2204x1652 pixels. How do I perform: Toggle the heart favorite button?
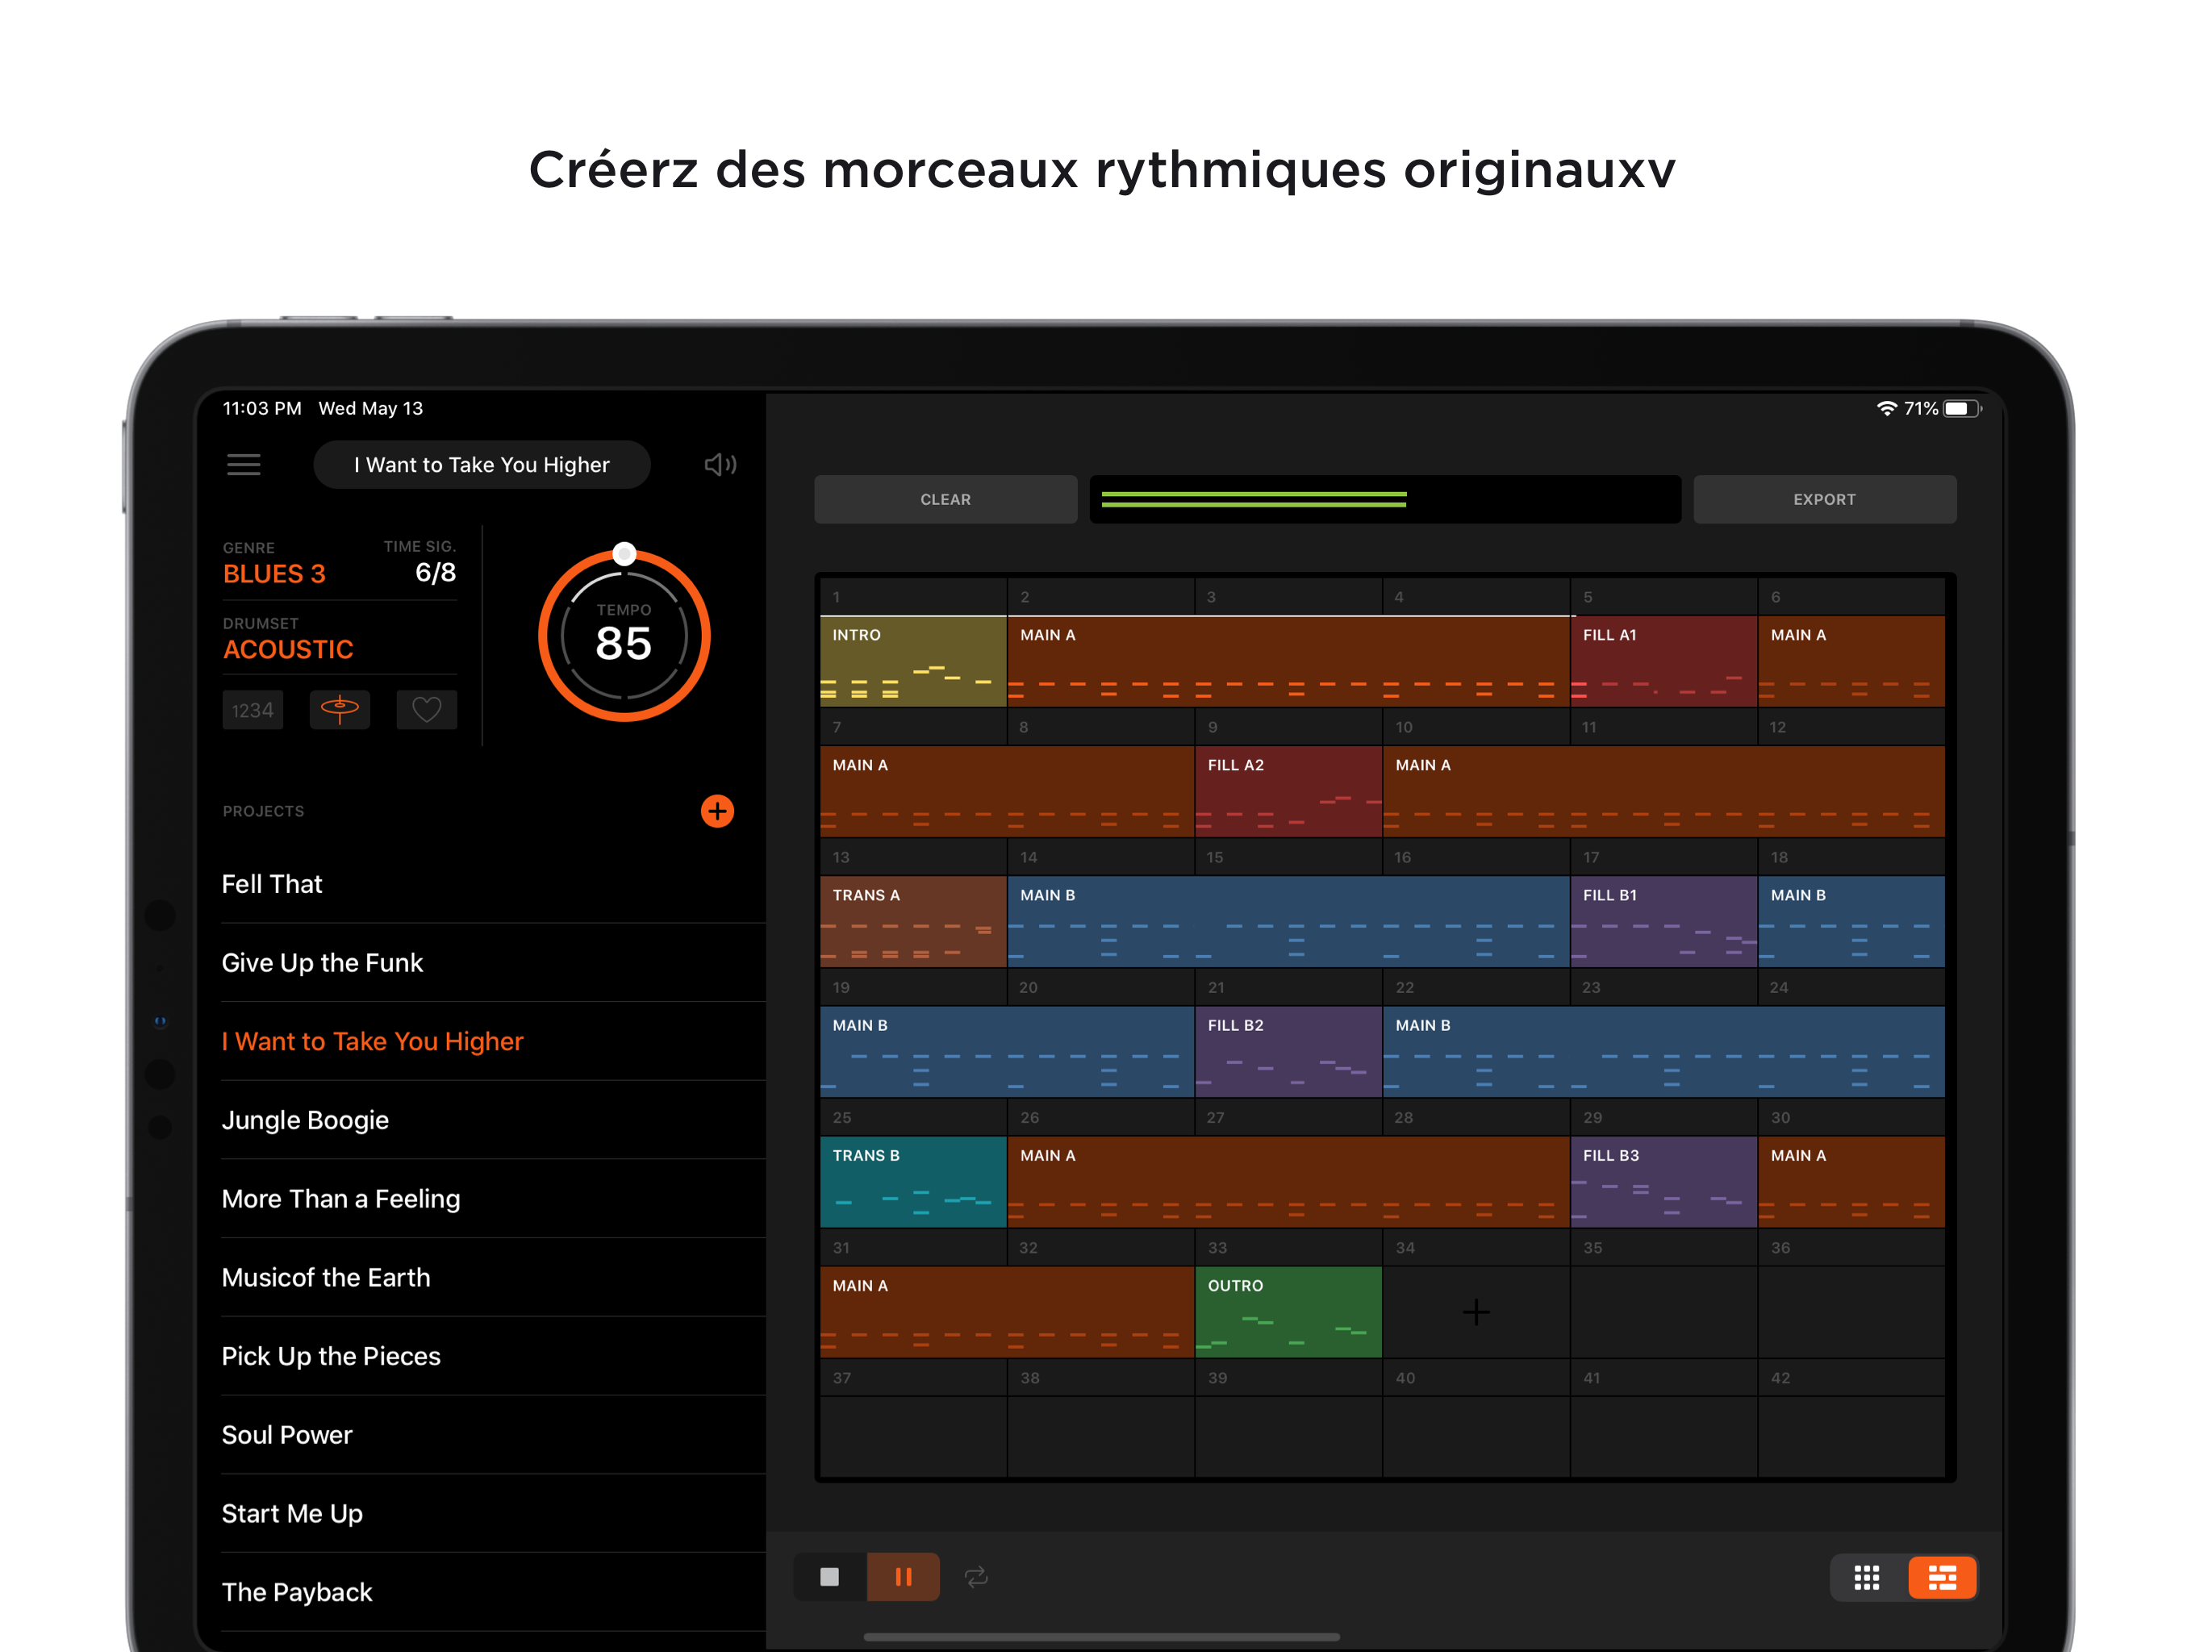427,711
